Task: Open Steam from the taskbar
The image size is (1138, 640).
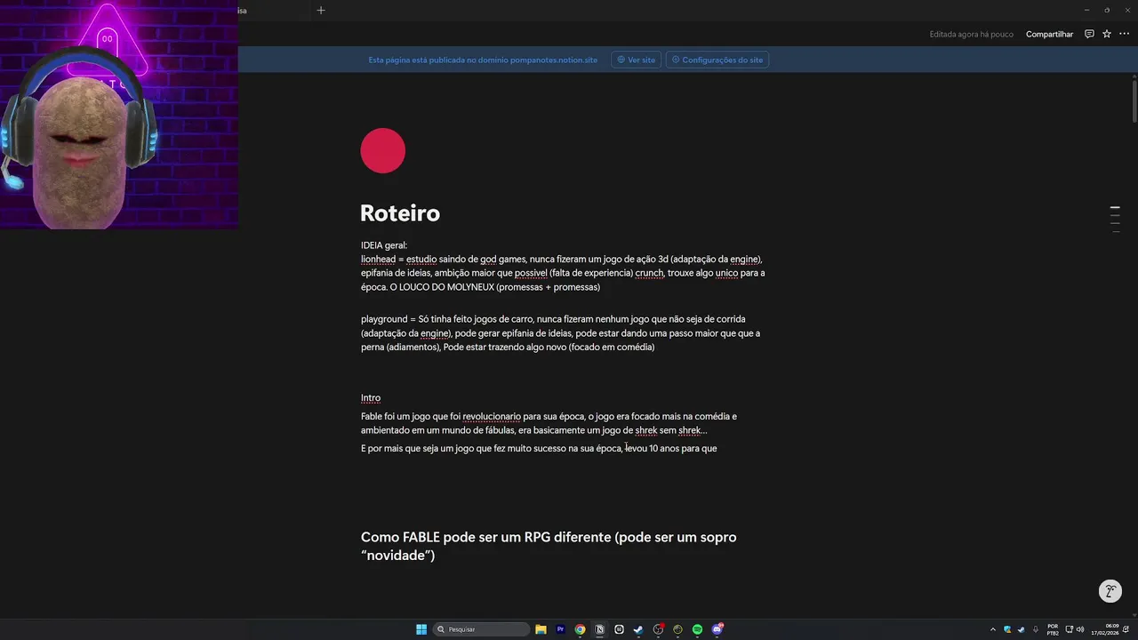Action: (638, 629)
